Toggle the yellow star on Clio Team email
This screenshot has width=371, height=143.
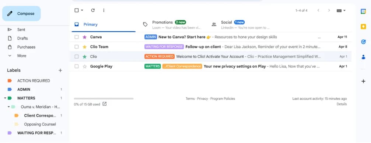84,47
